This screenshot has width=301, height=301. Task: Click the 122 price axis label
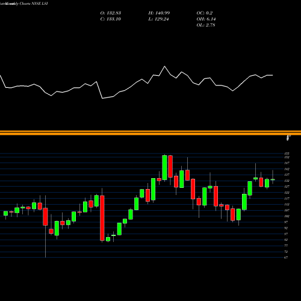click(x=287, y=193)
